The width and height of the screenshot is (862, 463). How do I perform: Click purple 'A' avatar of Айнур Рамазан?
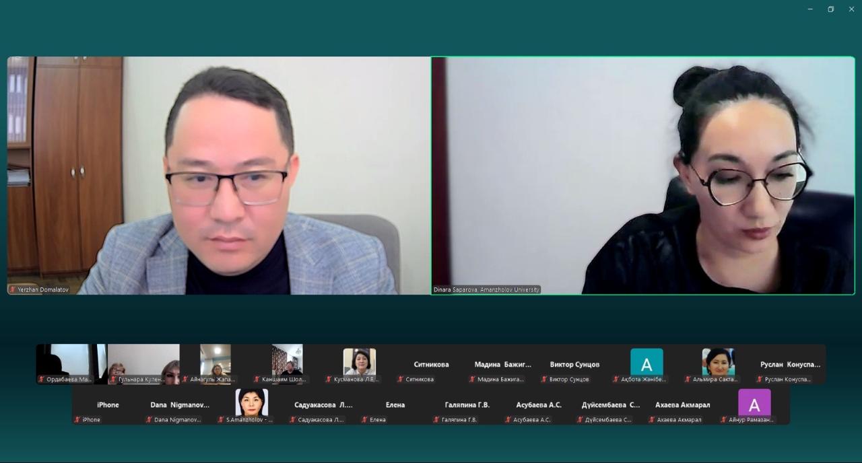coord(754,404)
